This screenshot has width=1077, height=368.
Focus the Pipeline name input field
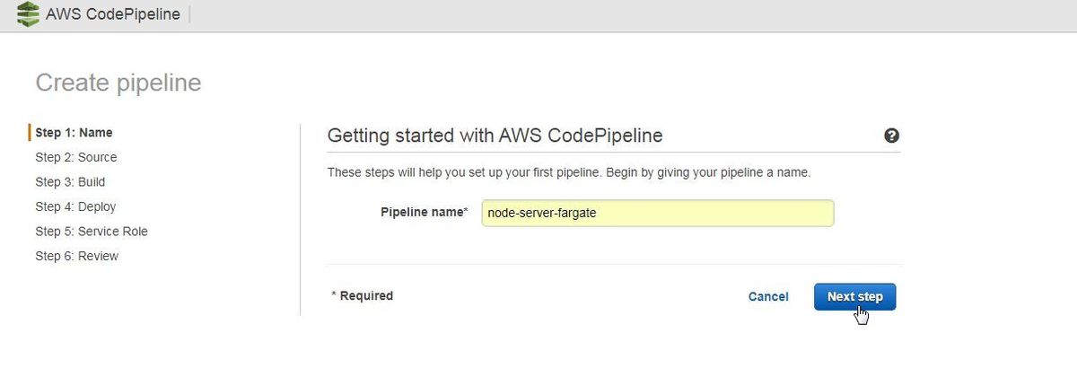[658, 213]
